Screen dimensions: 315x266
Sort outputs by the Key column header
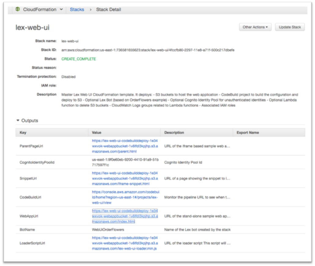52,133
